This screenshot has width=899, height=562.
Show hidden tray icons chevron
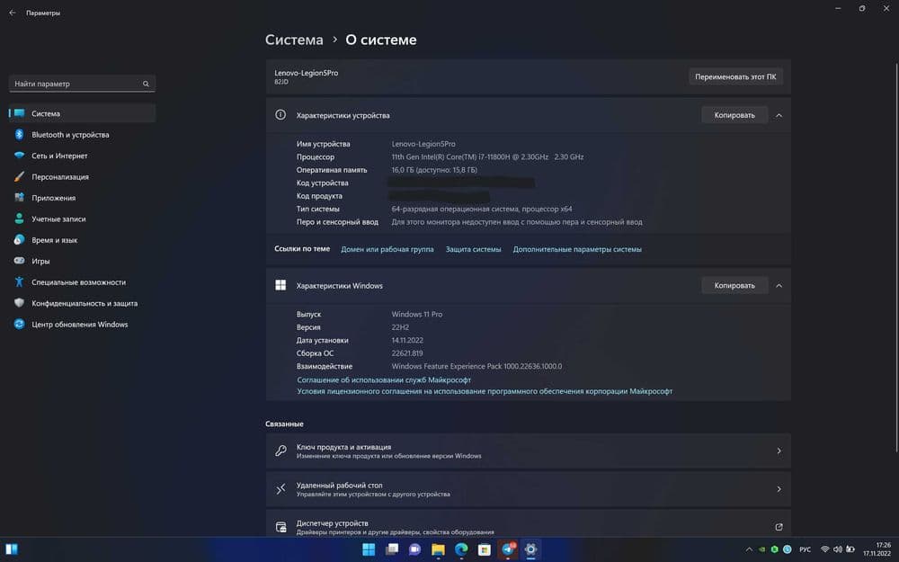point(749,549)
